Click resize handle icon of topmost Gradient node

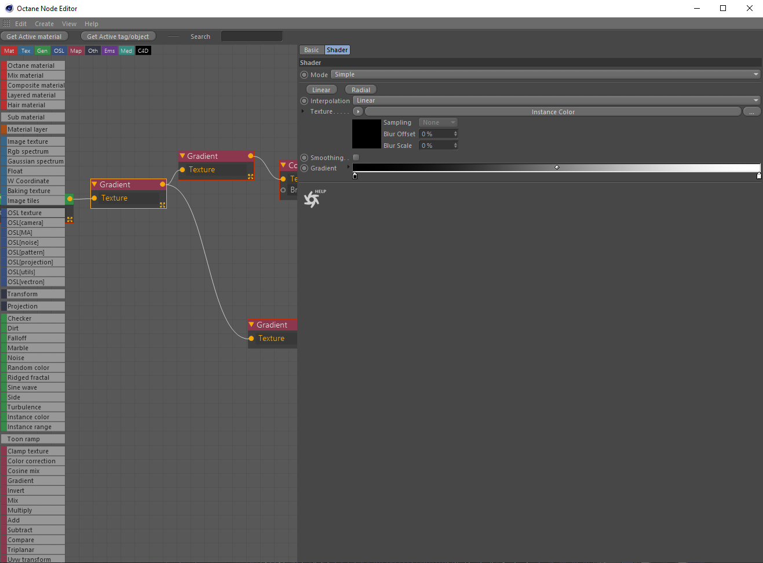tap(250, 176)
